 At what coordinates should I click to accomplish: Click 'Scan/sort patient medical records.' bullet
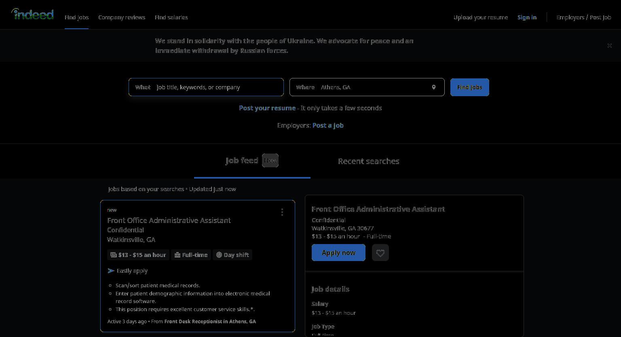click(158, 285)
